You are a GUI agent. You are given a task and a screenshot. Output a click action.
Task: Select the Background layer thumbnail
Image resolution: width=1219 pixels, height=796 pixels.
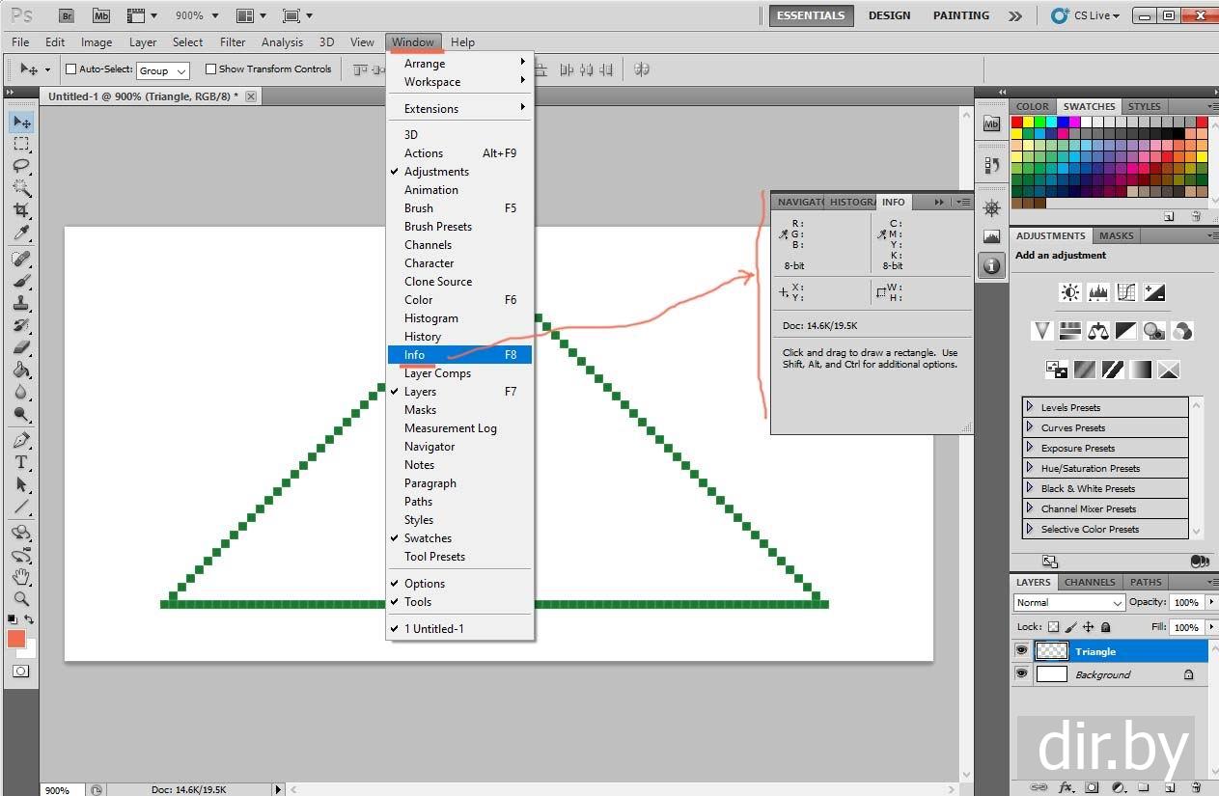pos(1051,674)
